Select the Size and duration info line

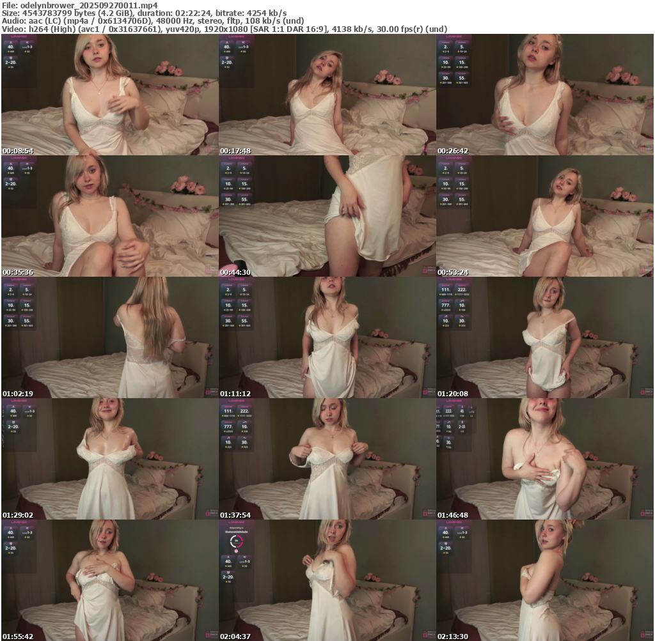144,13
